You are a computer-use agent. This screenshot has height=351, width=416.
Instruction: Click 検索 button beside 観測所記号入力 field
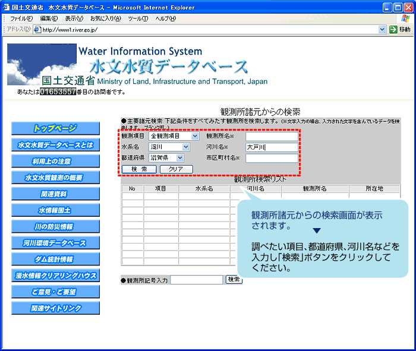coord(234,280)
